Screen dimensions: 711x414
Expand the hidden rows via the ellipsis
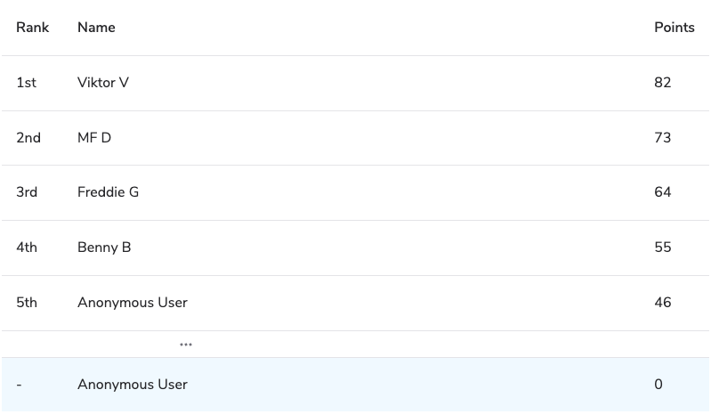(x=185, y=345)
